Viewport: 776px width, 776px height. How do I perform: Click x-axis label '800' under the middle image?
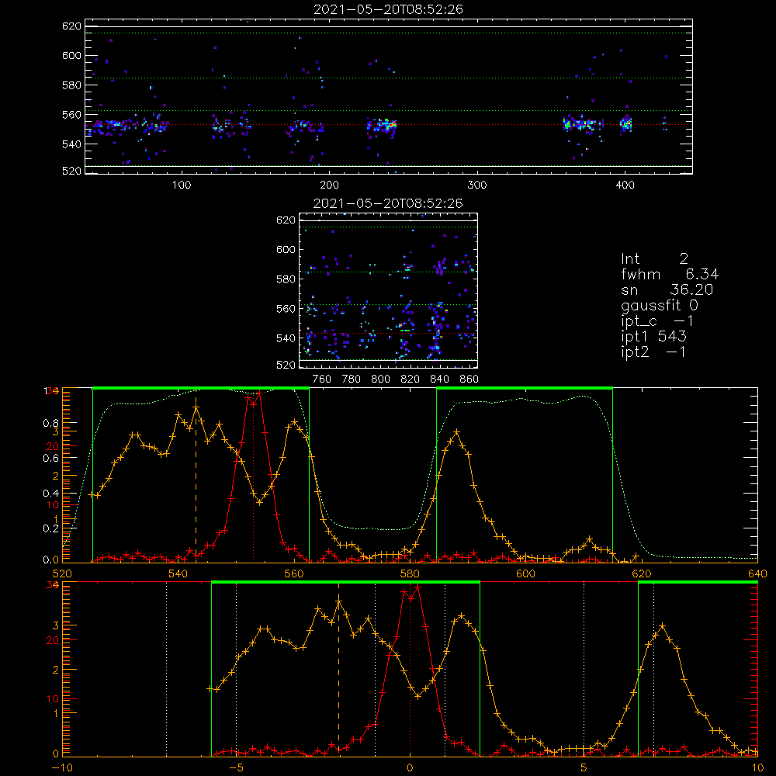point(380,379)
